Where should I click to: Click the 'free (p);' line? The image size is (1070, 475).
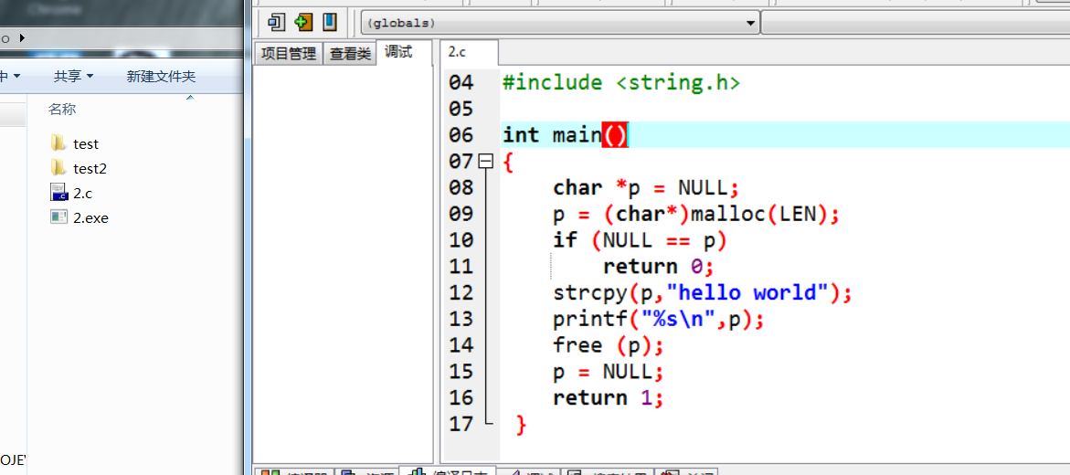coord(608,345)
